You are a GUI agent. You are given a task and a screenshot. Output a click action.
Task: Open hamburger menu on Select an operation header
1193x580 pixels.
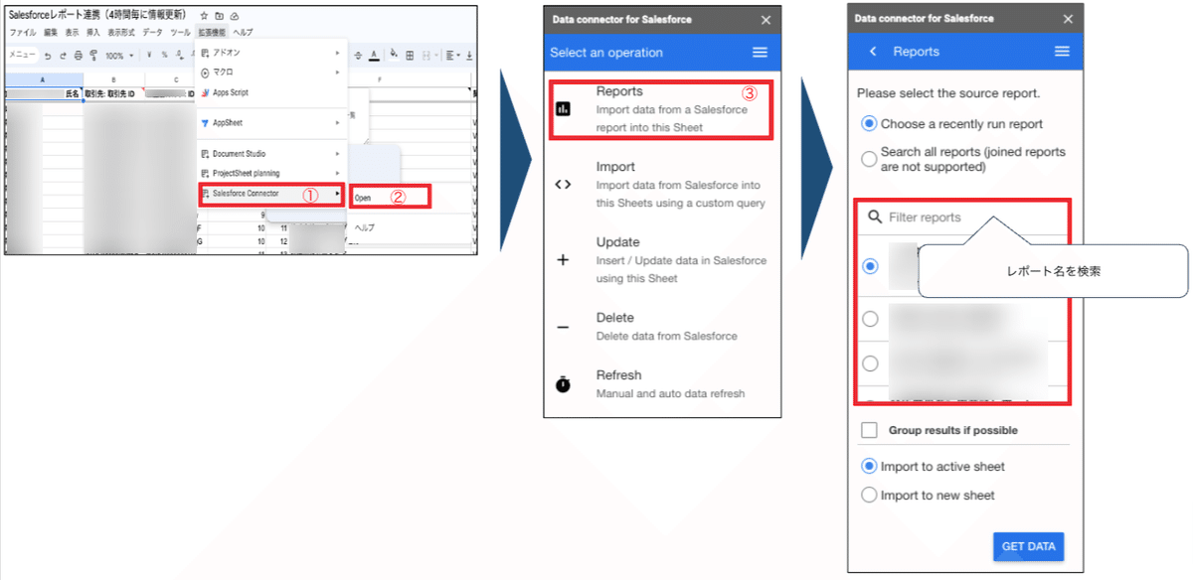click(x=760, y=53)
